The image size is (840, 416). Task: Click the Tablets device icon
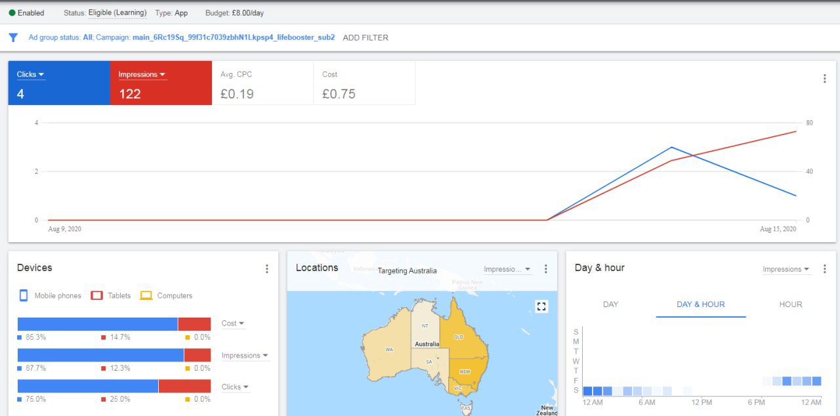97,295
